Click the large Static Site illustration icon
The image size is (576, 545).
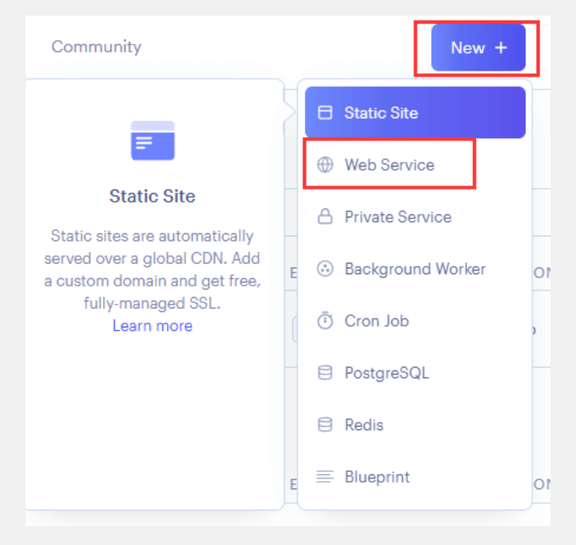[x=153, y=140]
